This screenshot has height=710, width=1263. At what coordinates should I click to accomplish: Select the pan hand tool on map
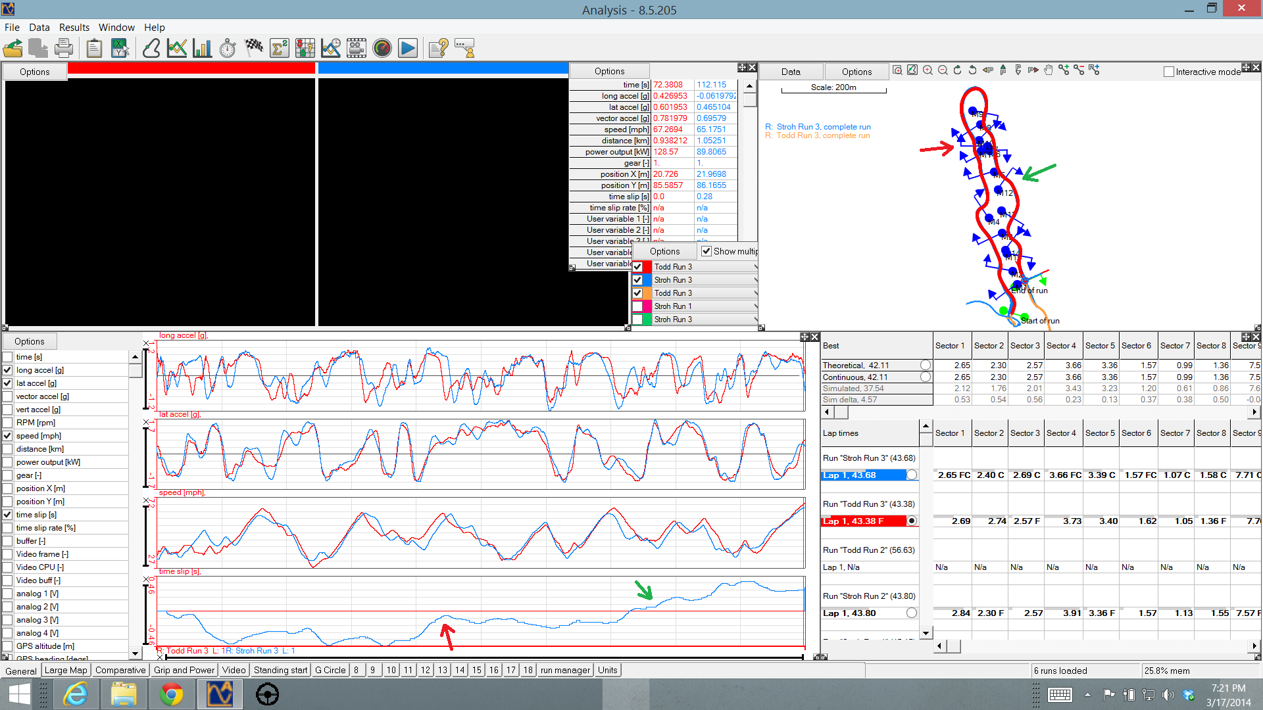click(x=1049, y=70)
